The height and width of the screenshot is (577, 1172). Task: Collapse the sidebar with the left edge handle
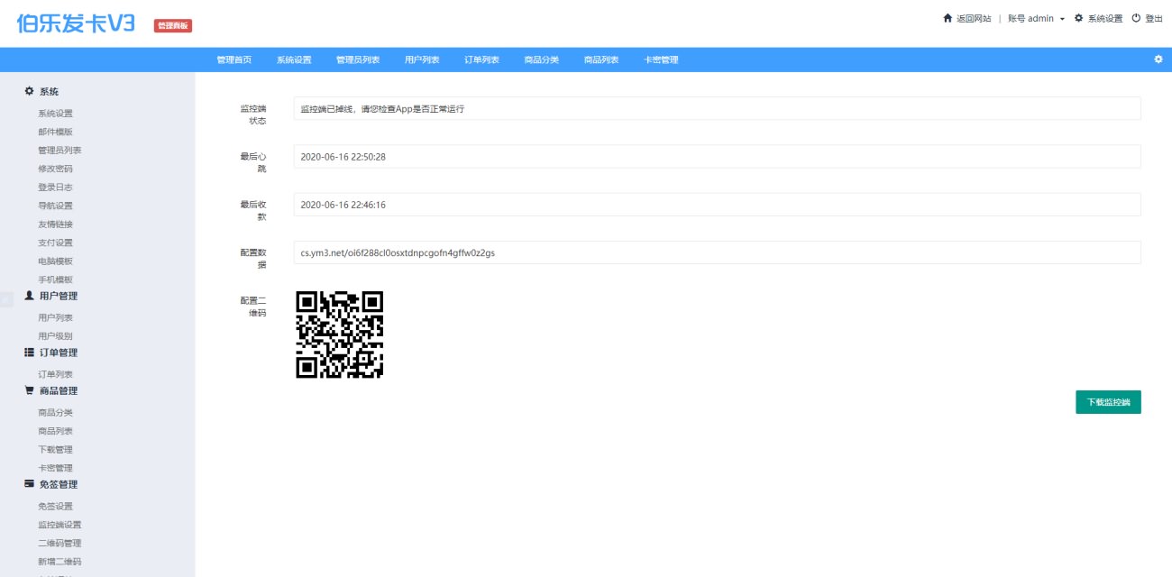click(6, 299)
